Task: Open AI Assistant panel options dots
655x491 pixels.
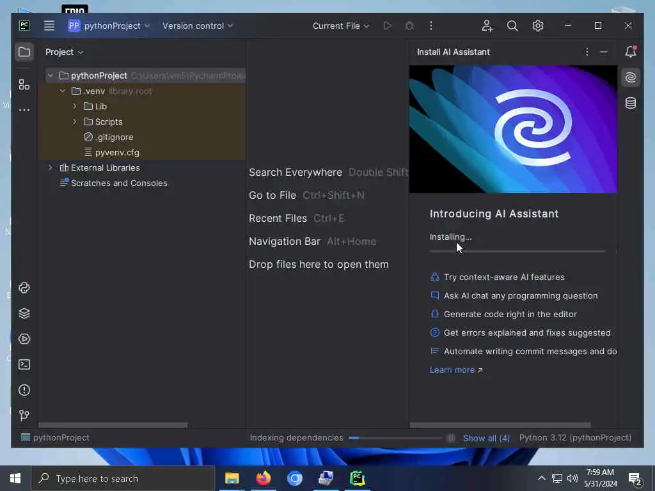Action: pos(587,52)
